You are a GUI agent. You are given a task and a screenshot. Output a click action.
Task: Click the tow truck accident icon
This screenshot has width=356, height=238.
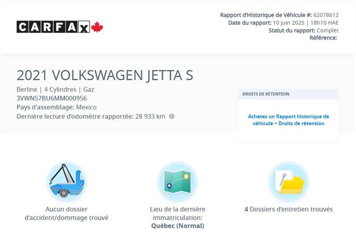[x=66, y=182]
